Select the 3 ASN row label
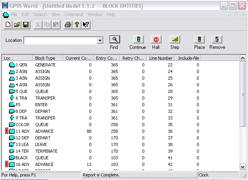248x180 pixels. [21, 78]
